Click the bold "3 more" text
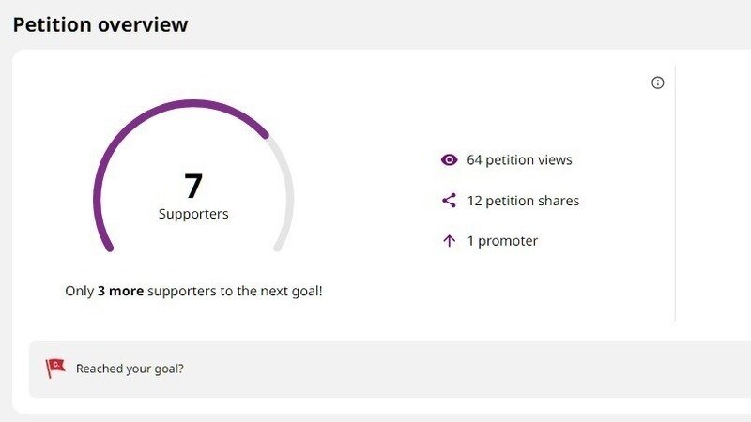751x422 pixels. click(120, 291)
